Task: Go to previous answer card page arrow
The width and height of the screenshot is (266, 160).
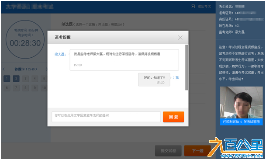Action: 4,69
